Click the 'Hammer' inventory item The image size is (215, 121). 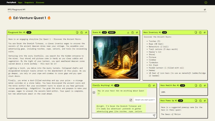click(152, 70)
